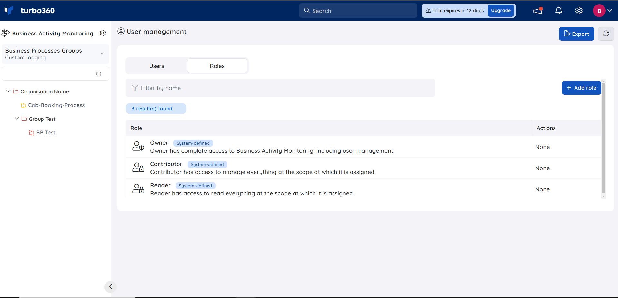Collapse the sidebar with arrow button
The image size is (618, 298).
(x=111, y=287)
